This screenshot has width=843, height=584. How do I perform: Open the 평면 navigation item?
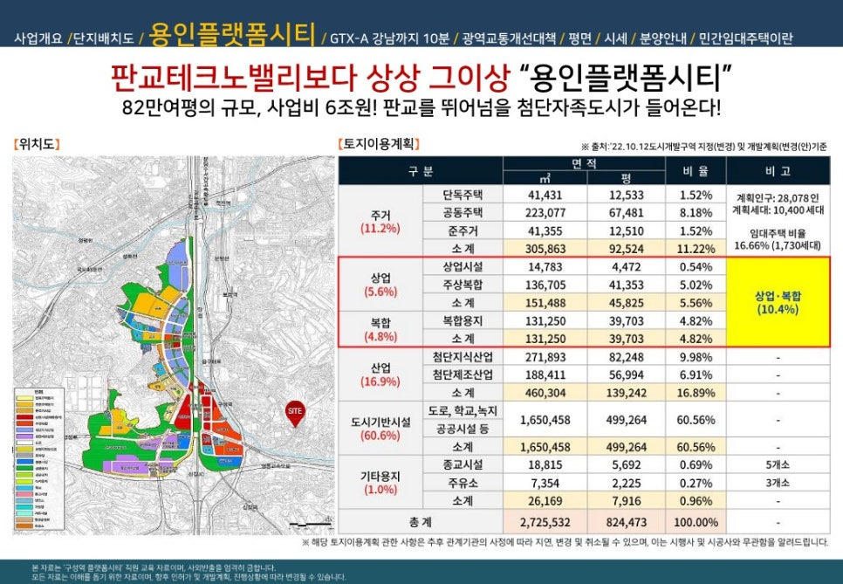point(580,38)
